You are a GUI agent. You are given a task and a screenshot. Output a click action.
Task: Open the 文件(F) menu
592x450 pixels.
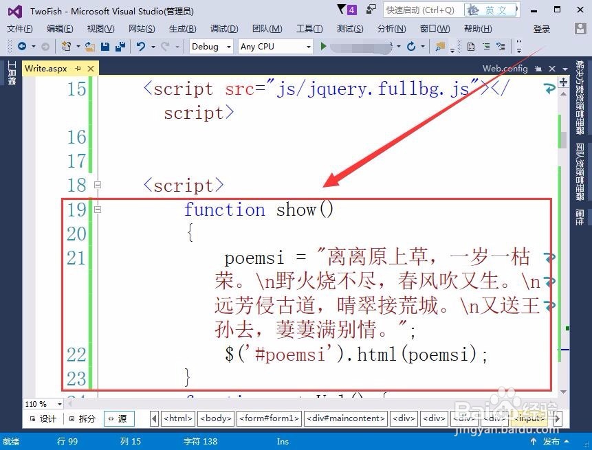(x=20, y=29)
